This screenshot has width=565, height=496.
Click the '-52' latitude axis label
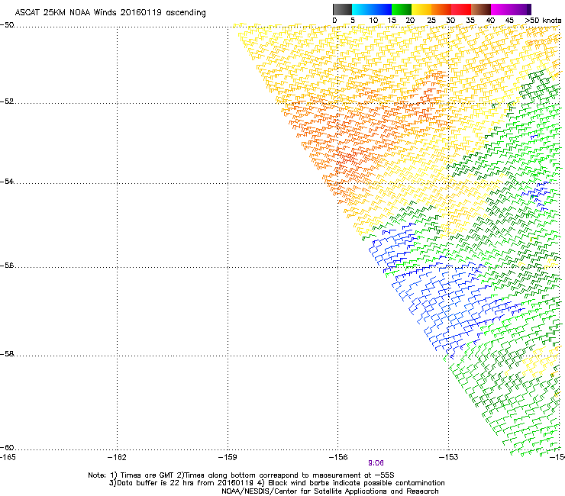tap(7, 101)
